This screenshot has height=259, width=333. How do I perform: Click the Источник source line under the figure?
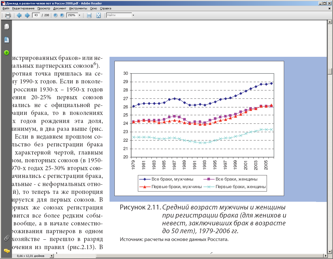(x=174, y=239)
